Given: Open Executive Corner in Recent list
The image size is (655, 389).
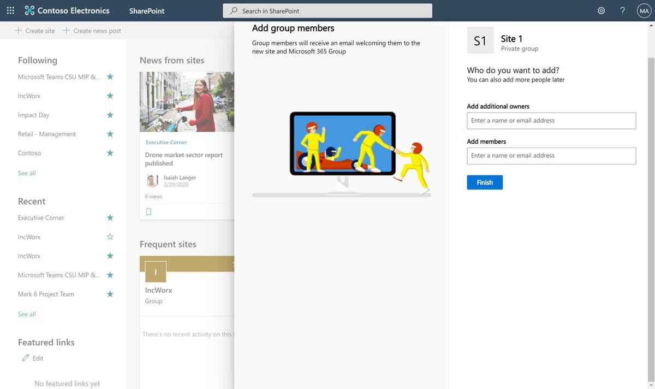Looking at the screenshot, I should click(41, 218).
